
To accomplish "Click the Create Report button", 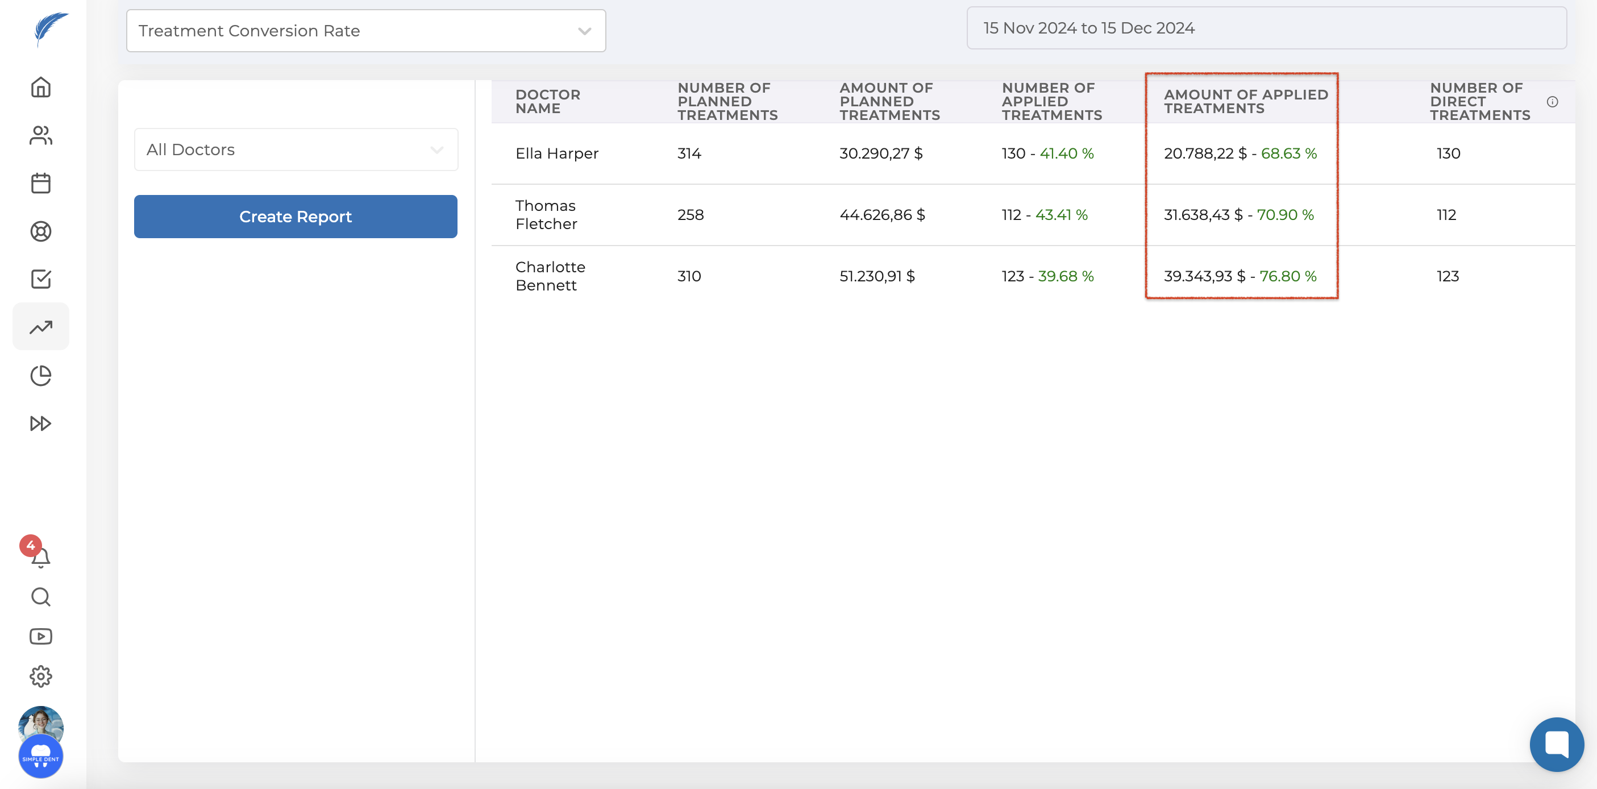I will [296, 217].
